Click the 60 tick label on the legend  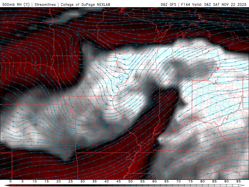(x=154, y=181)
